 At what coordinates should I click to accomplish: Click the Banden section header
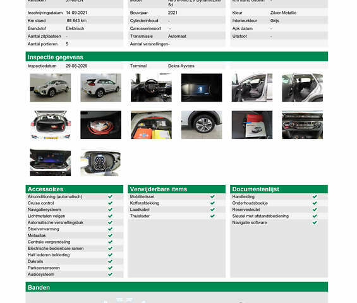pyautogui.click(x=177, y=287)
